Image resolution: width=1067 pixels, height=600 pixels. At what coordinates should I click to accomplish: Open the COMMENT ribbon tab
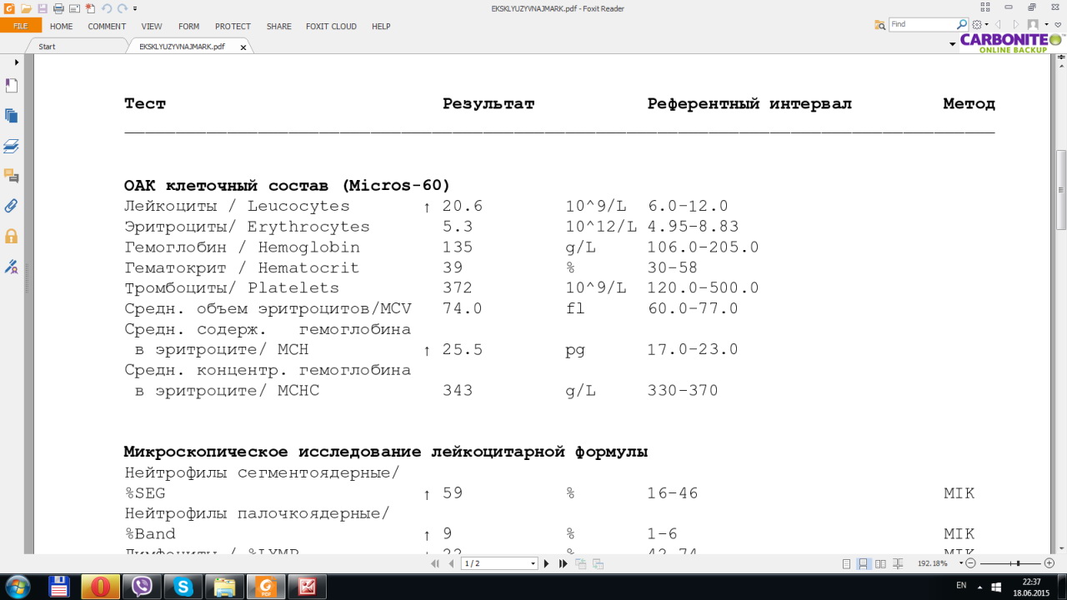click(107, 27)
